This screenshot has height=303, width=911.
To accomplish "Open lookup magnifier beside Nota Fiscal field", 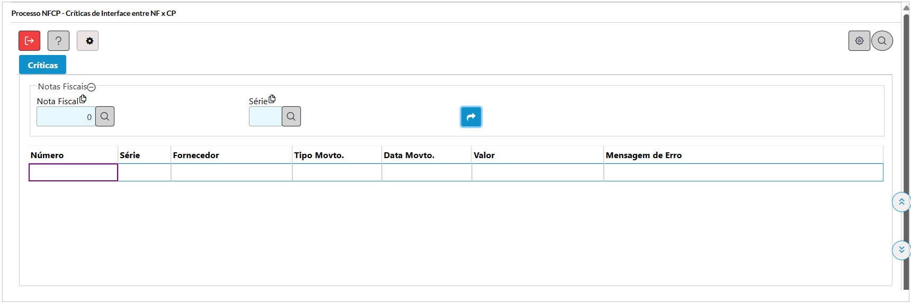I will (x=105, y=116).
